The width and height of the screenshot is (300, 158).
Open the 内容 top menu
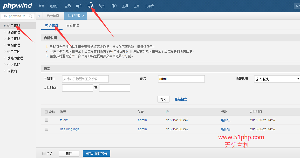point(91,6)
